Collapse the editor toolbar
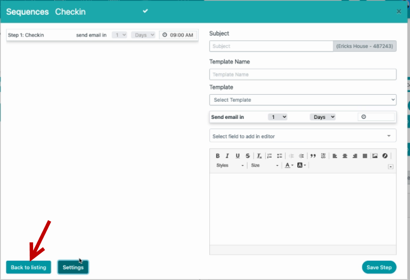Viewport: 410px width, 280px height. coord(390,167)
